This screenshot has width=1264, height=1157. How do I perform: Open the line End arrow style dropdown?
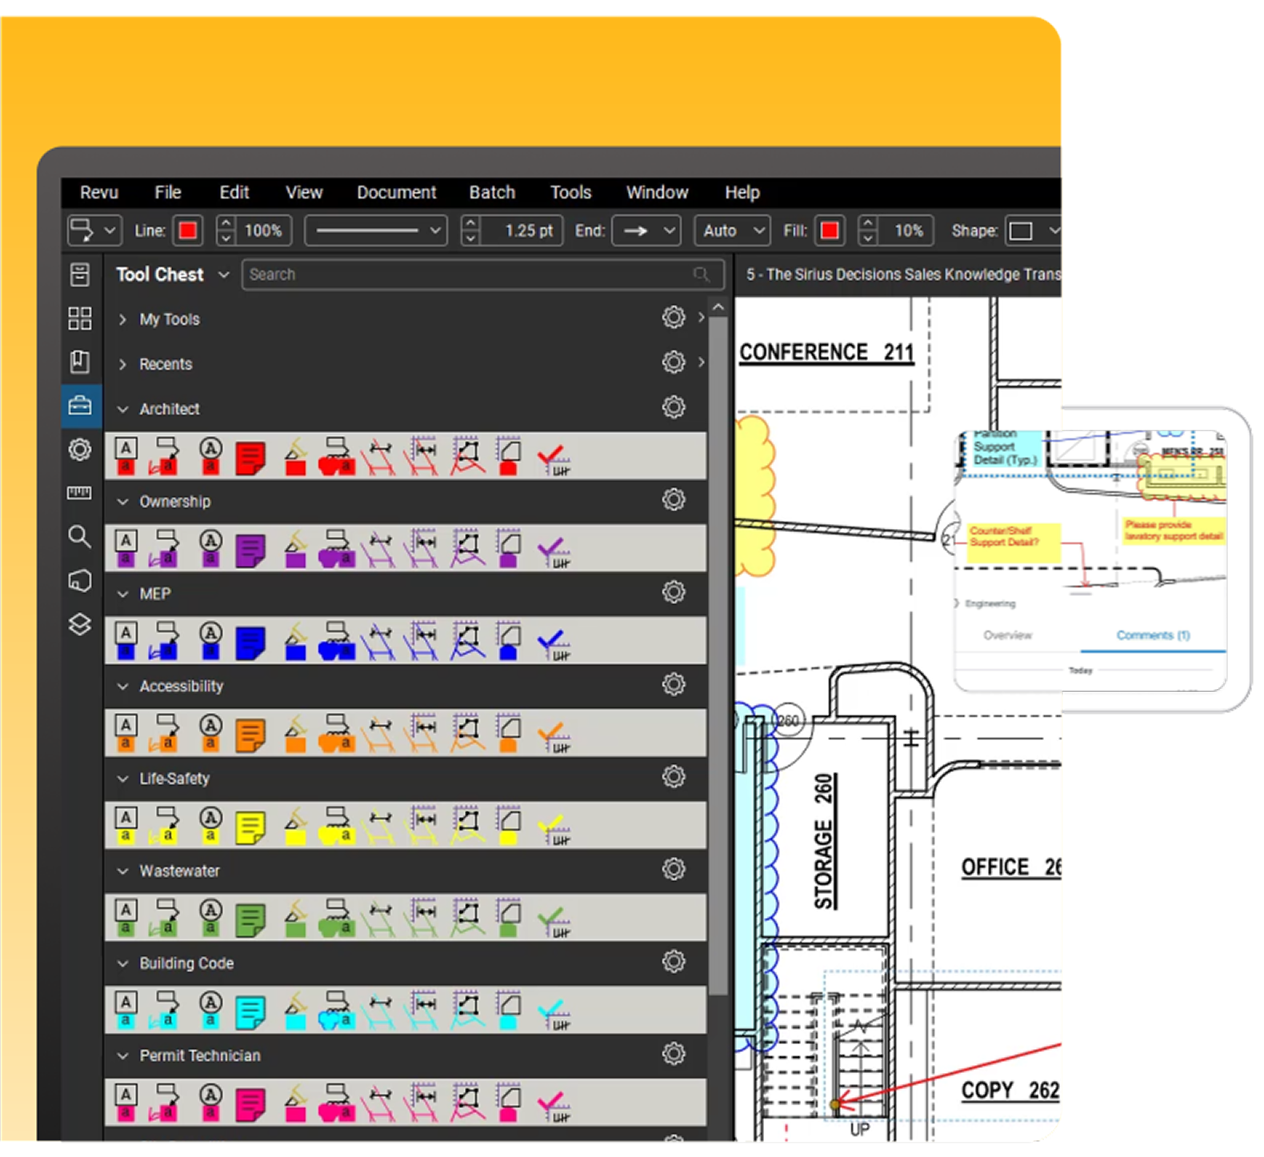pyautogui.click(x=646, y=230)
